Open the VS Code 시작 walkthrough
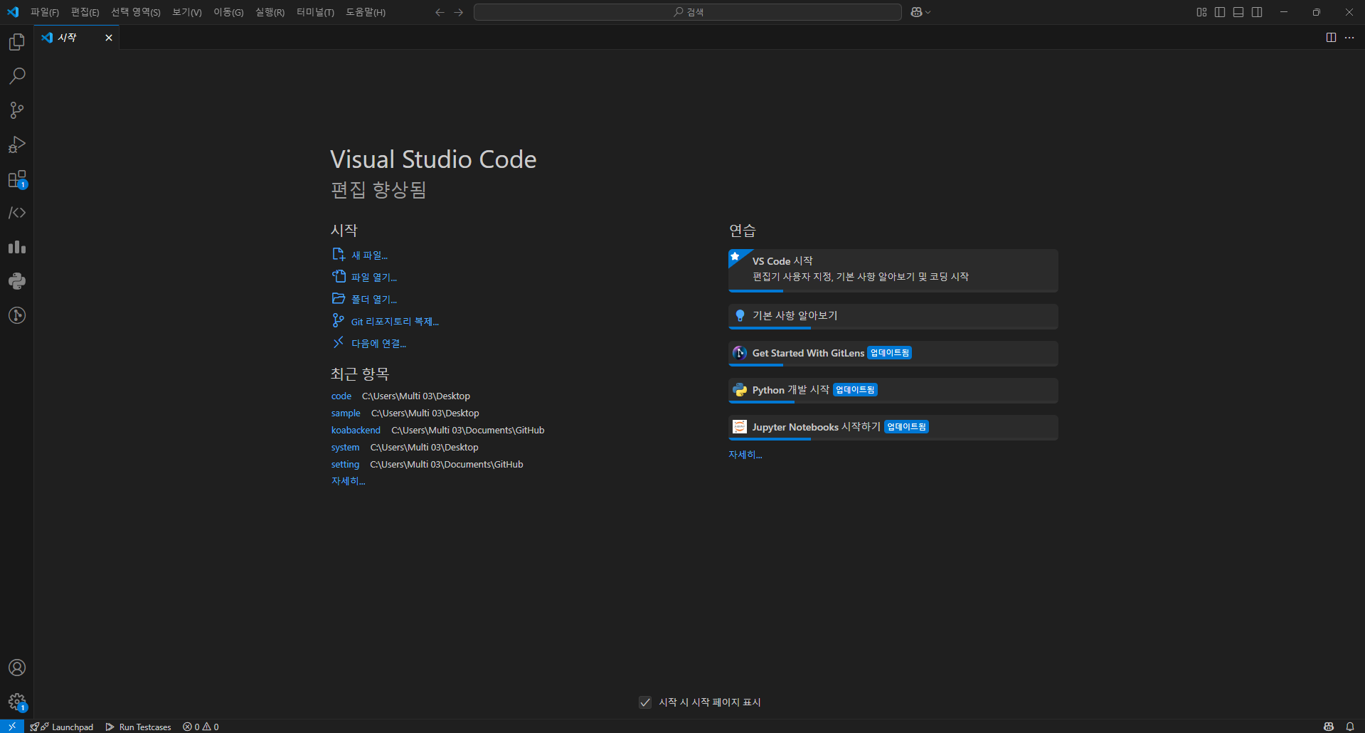The height and width of the screenshot is (733, 1365). pos(893,270)
